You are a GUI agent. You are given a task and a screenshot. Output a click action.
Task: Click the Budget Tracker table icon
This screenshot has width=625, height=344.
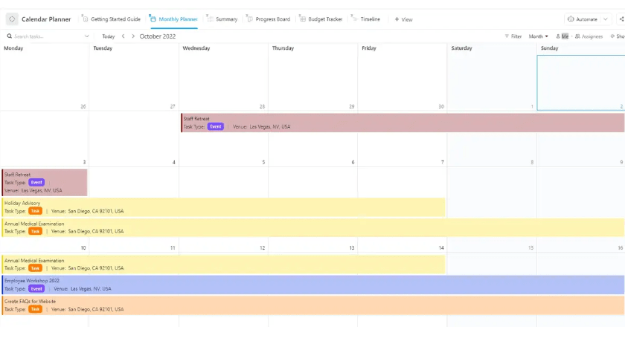point(303,19)
